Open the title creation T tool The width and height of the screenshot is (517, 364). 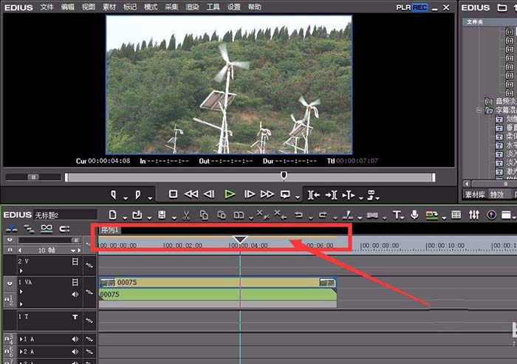(x=397, y=215)
